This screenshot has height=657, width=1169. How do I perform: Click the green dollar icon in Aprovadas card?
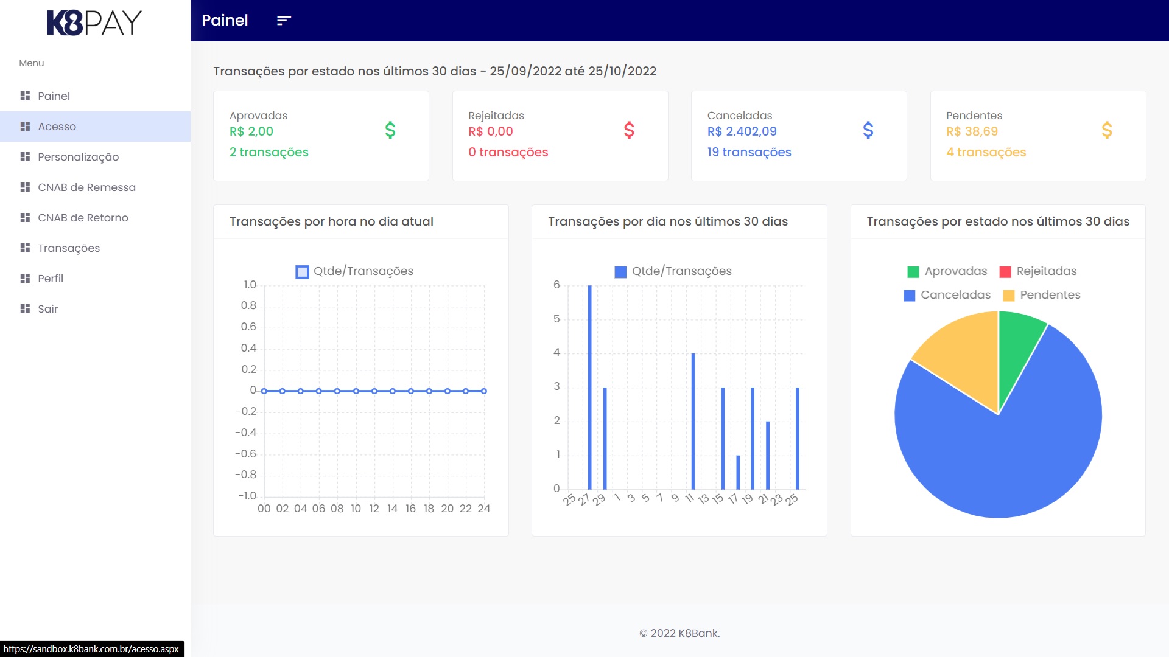click(390, 130)
